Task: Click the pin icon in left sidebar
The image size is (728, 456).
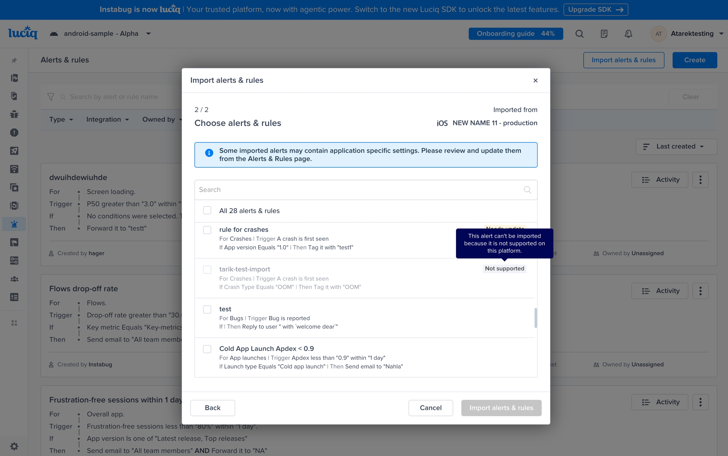Action: point(14,60)
